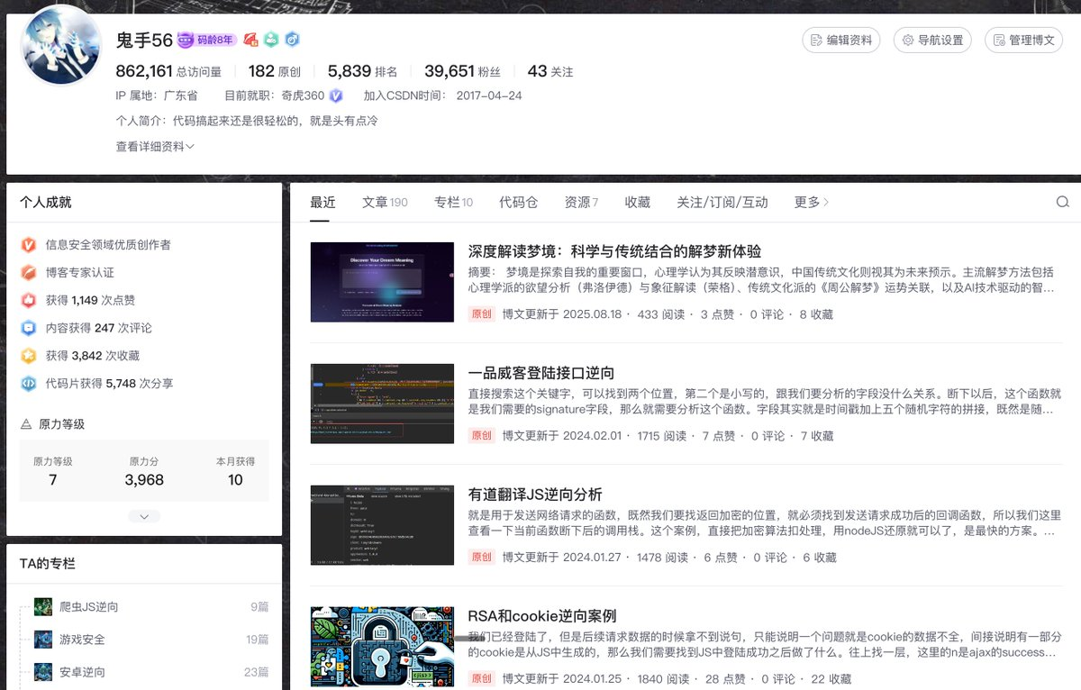Click the RSA和cookie逆向案例 cover thumbnail
This screenshot has width=1081, height=690.
382,647
